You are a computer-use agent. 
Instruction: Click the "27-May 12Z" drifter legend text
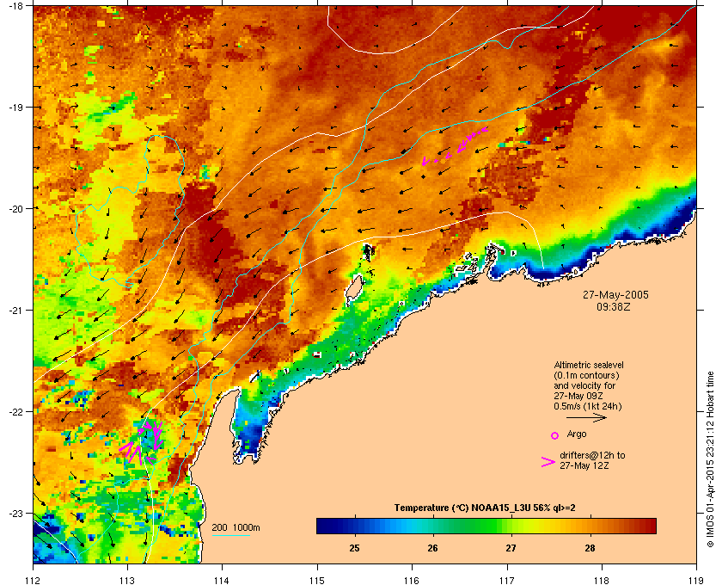[584, 465]
